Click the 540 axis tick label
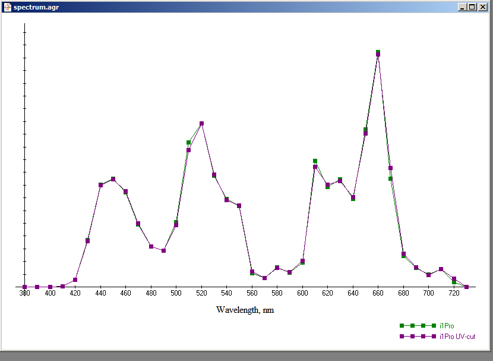This screenshot has width=493, height=361. click(227, 293)
